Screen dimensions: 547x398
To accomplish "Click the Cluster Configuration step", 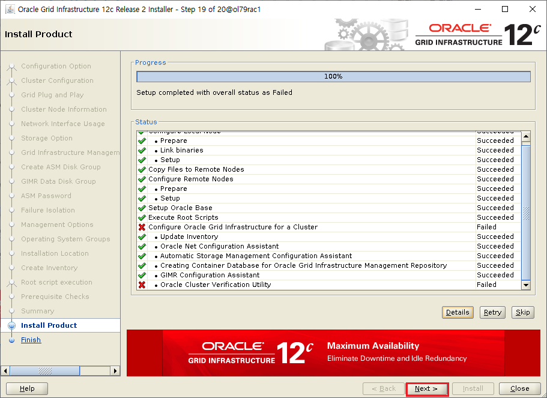I will click(x=57, y=80).
